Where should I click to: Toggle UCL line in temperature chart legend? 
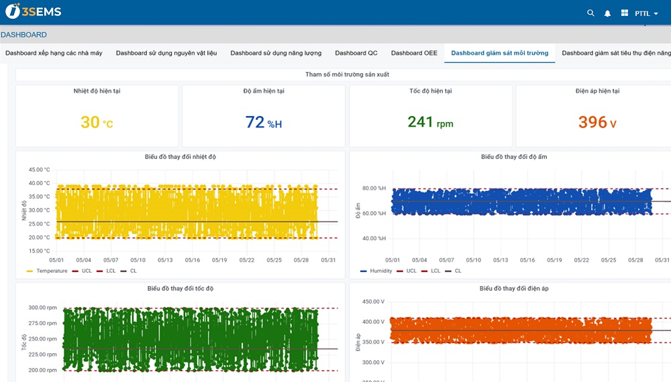coord(82,271)
